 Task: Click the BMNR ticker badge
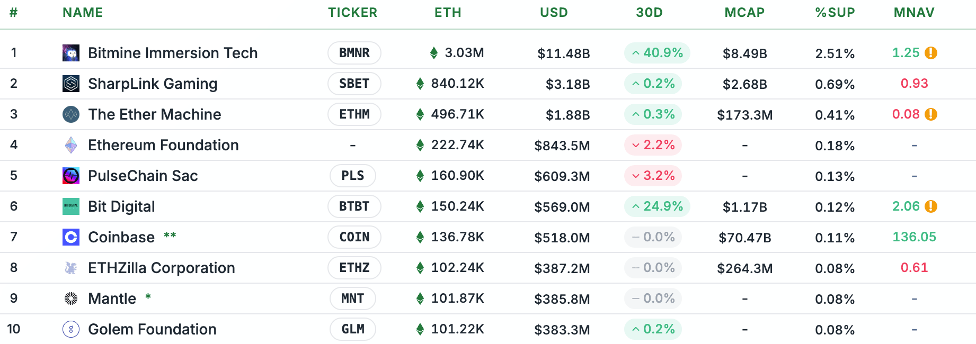point(354,53)
